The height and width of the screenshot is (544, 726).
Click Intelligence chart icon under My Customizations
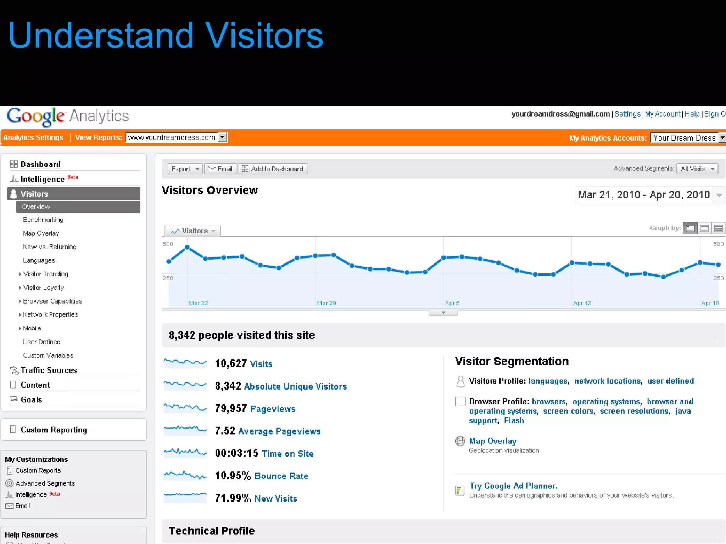(x=10, y=494)
